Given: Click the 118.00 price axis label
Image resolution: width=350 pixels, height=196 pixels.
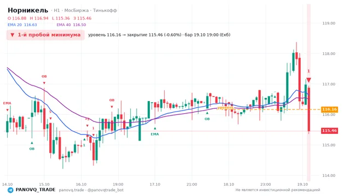Looking at the screenshot, I should click(329, 53).
